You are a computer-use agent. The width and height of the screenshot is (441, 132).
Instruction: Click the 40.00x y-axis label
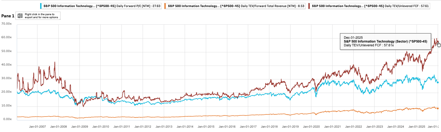coord(7,65)
